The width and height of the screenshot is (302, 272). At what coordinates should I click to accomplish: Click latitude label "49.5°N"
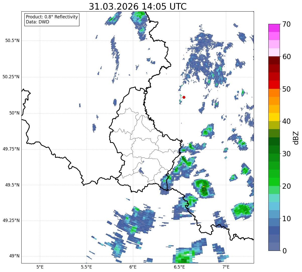12,185
